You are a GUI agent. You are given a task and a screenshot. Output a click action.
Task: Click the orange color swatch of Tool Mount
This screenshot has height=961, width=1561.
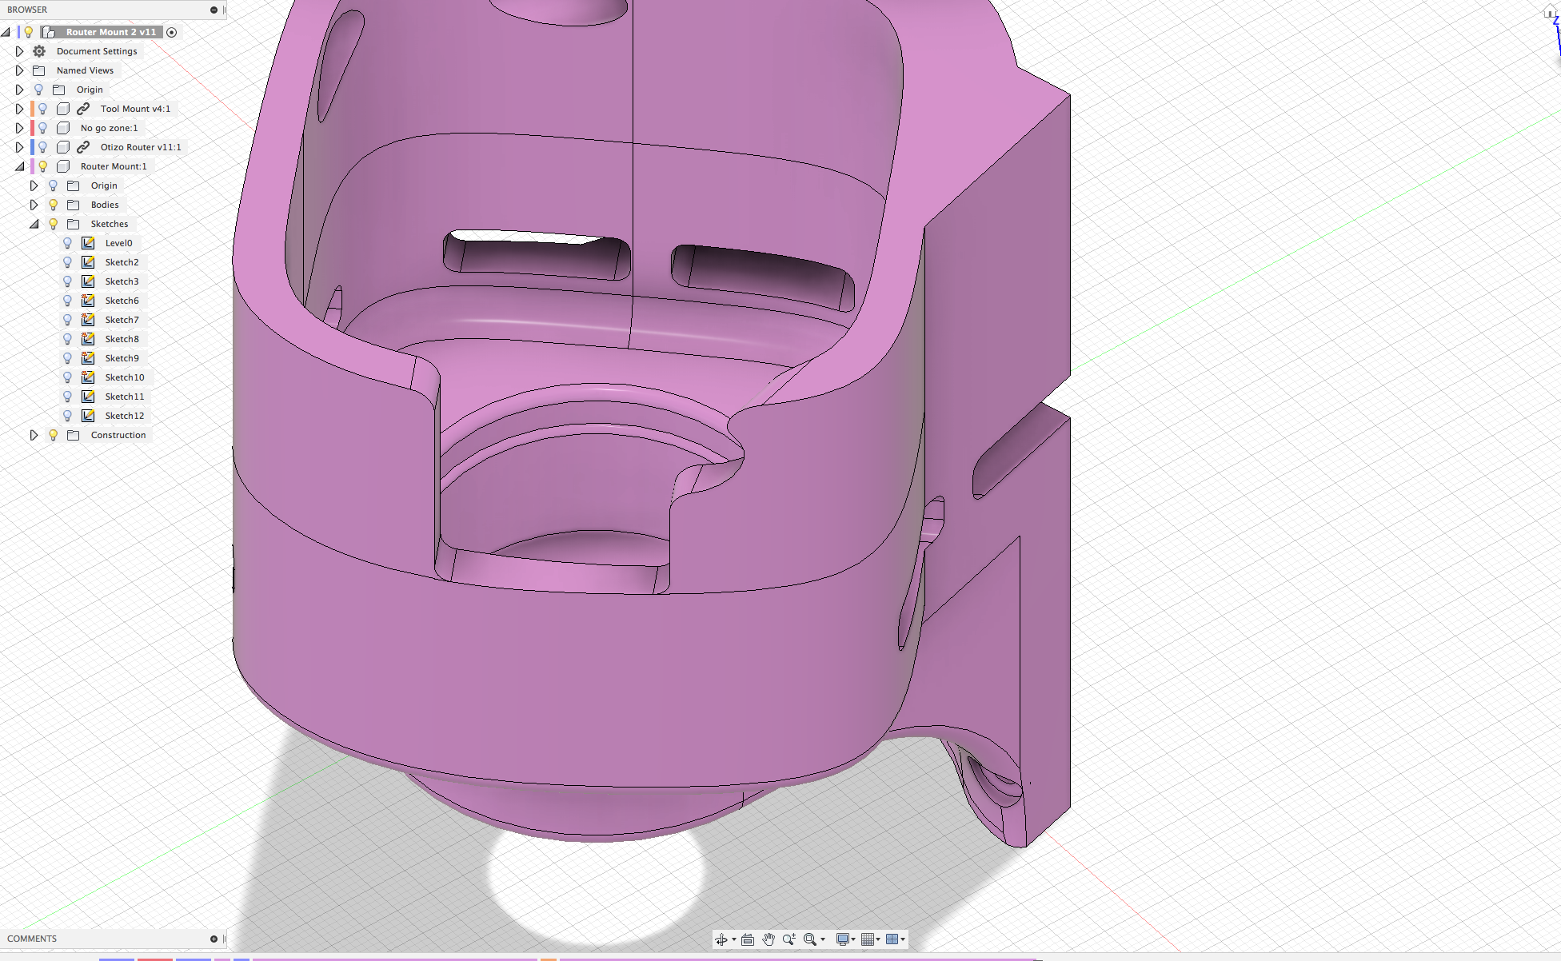coord(32,109)
